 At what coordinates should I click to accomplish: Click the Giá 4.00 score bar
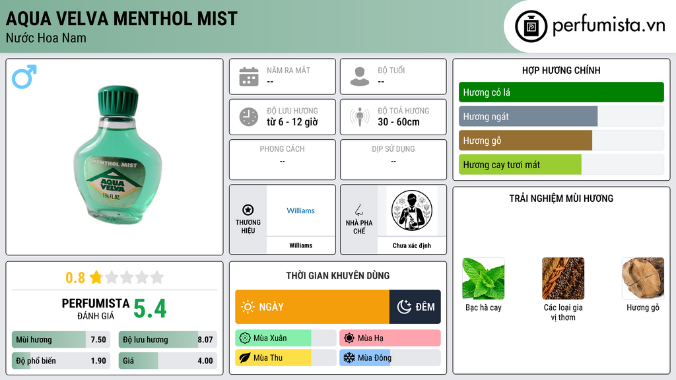[168, 361]
